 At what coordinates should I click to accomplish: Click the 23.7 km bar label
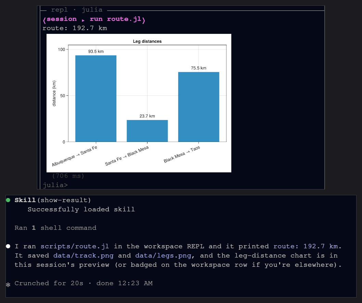point(147,116)
